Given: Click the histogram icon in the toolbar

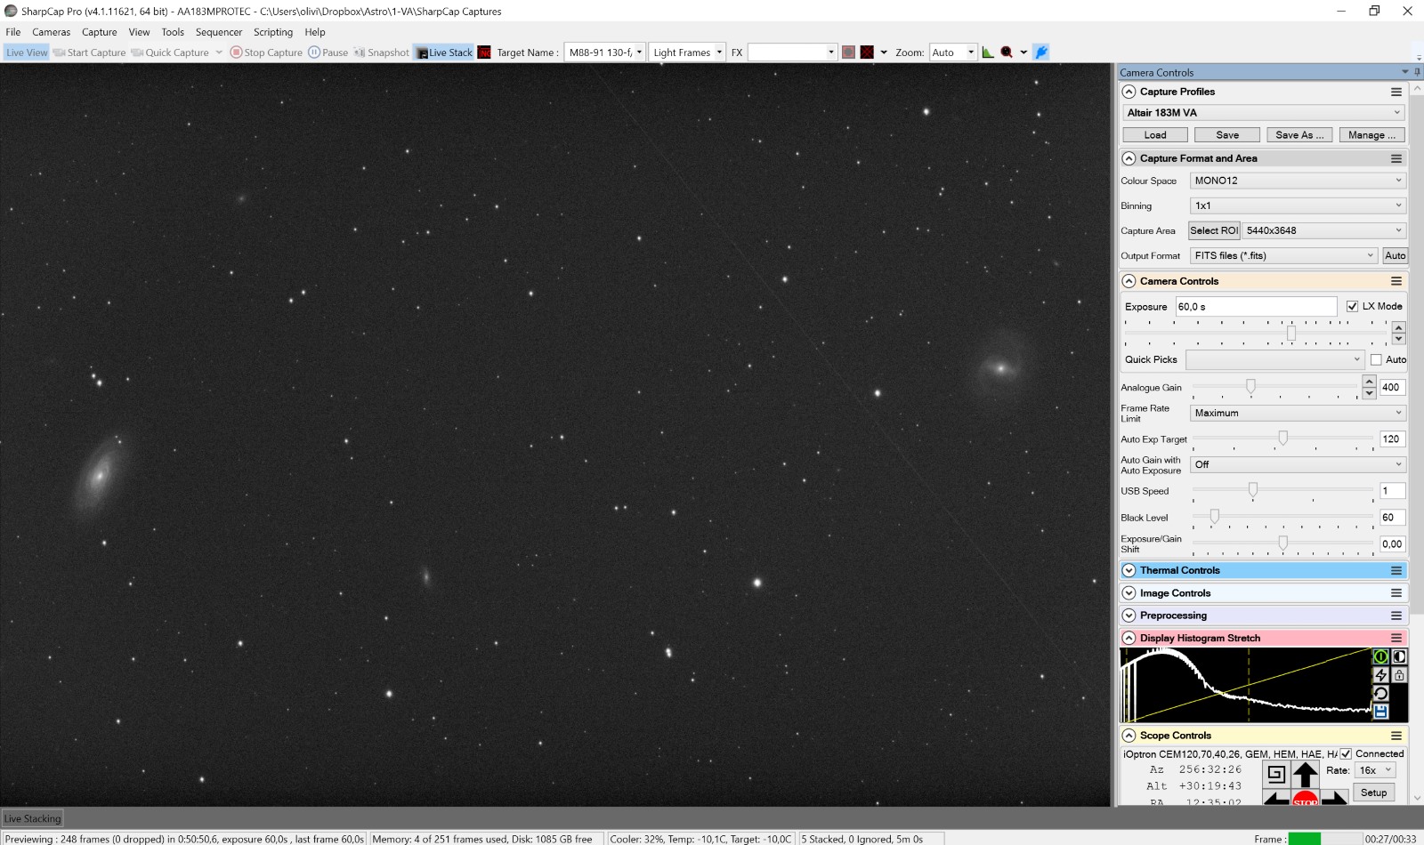Looking at the screenshot, I should (x=988, y=52).
